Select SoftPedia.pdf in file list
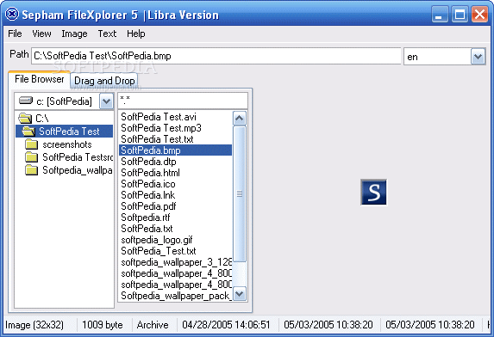494x337 pixels. (148, 206)
